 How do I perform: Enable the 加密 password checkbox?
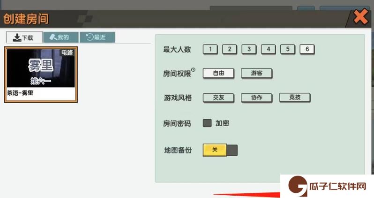click(207, 123)
